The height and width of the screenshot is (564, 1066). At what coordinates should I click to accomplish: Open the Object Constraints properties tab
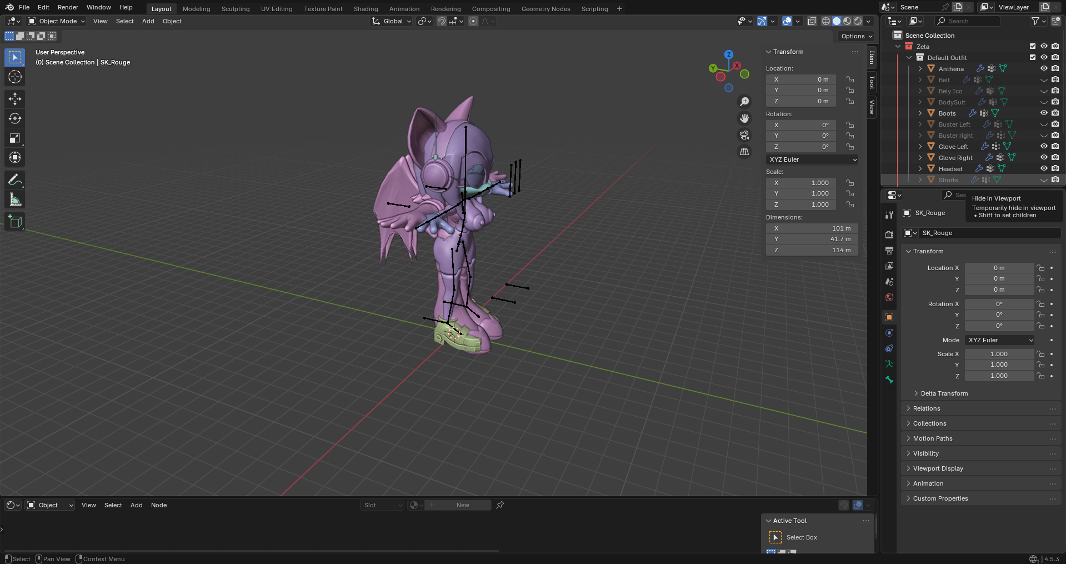click(x=889, y=348)
